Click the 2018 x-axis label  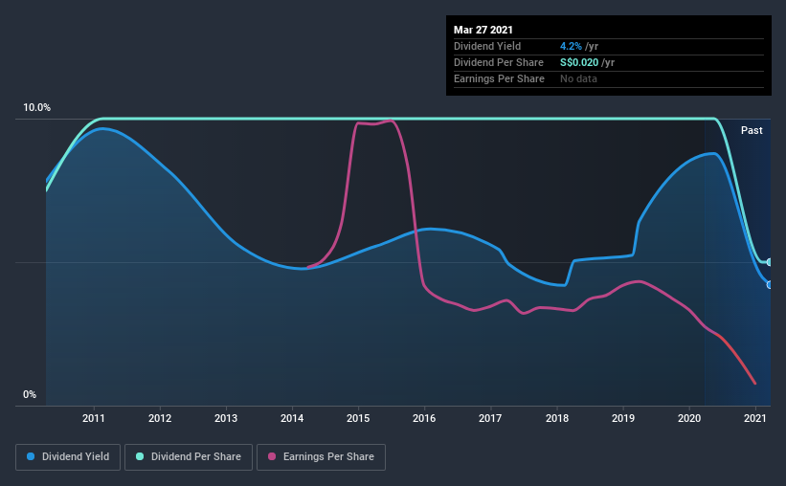click(x=557, y=418)
